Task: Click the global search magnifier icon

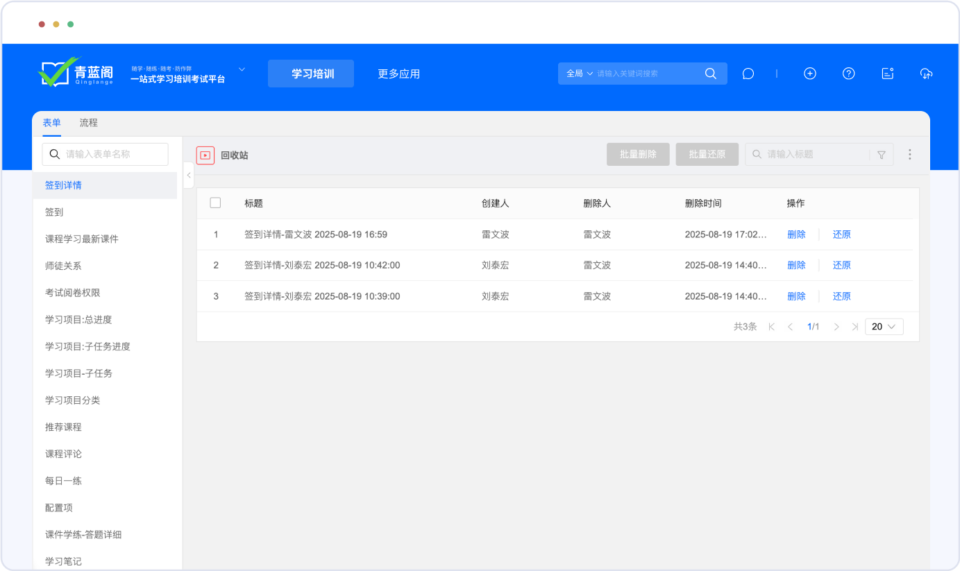Action: coord(710,74)
